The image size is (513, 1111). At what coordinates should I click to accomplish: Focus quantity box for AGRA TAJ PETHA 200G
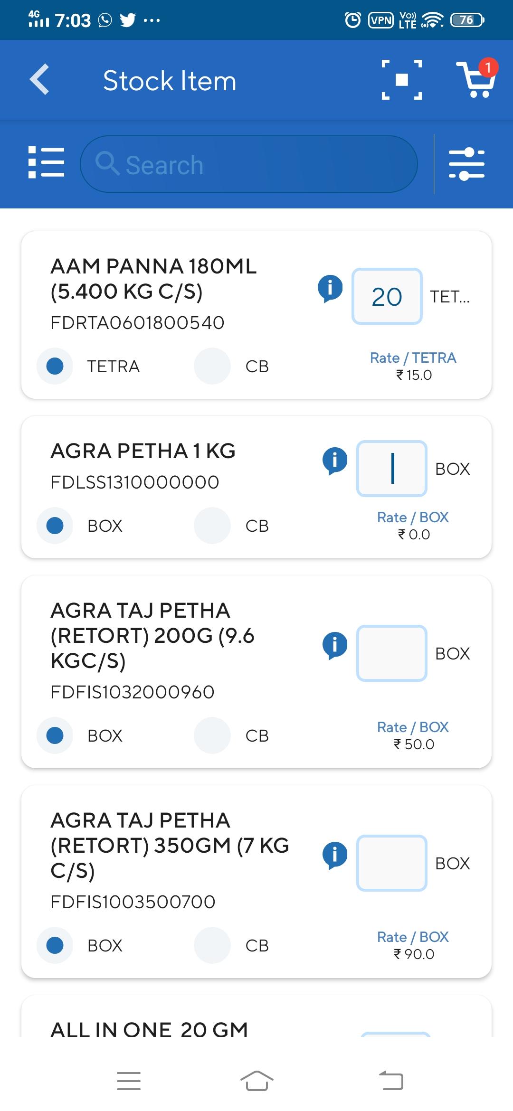[392, 653]
